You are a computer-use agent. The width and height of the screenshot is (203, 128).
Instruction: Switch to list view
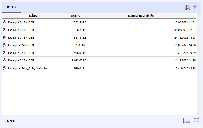point(187,121)
